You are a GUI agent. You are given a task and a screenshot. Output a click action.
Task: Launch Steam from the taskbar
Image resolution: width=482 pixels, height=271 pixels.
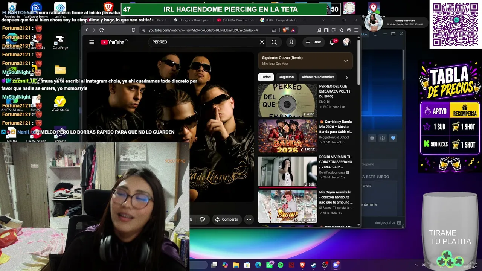(313, 265)
